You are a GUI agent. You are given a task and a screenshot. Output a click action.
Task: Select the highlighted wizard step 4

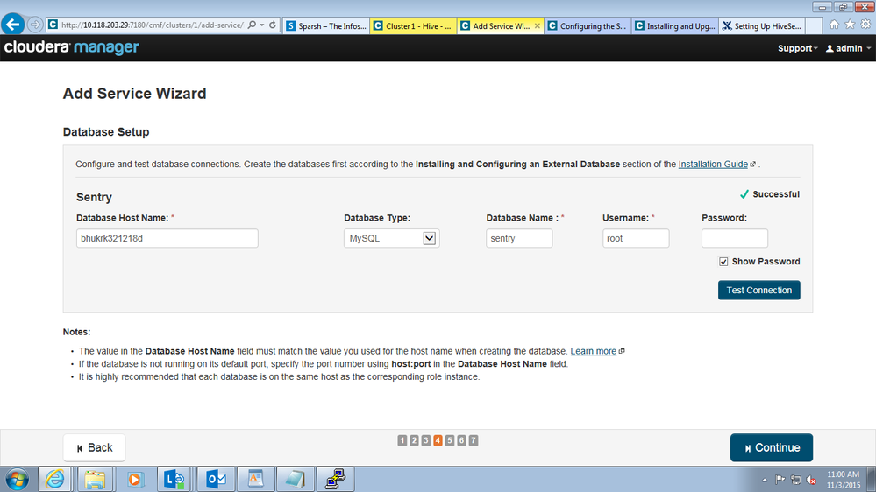click(438, 440)
